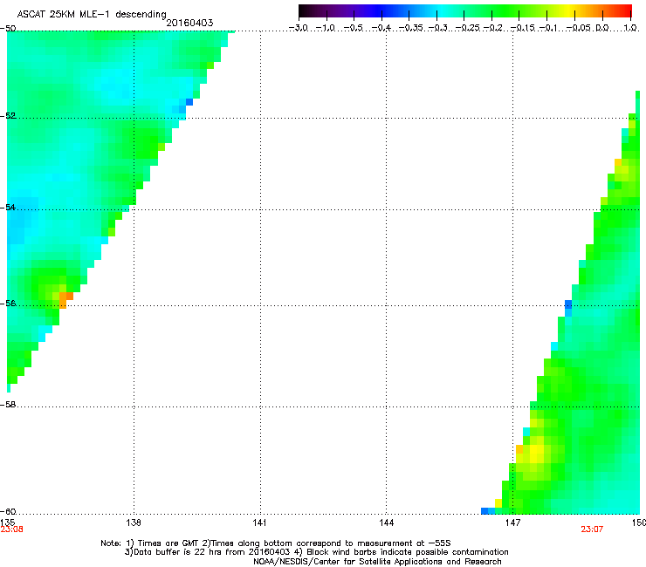646x567 pixels.
Task: Click the 'Times are GMT' note line
Action: tap(276, 543)
